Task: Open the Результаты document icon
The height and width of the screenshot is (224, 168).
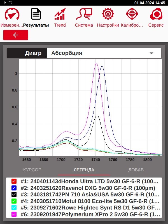Action: coord(36,14)
